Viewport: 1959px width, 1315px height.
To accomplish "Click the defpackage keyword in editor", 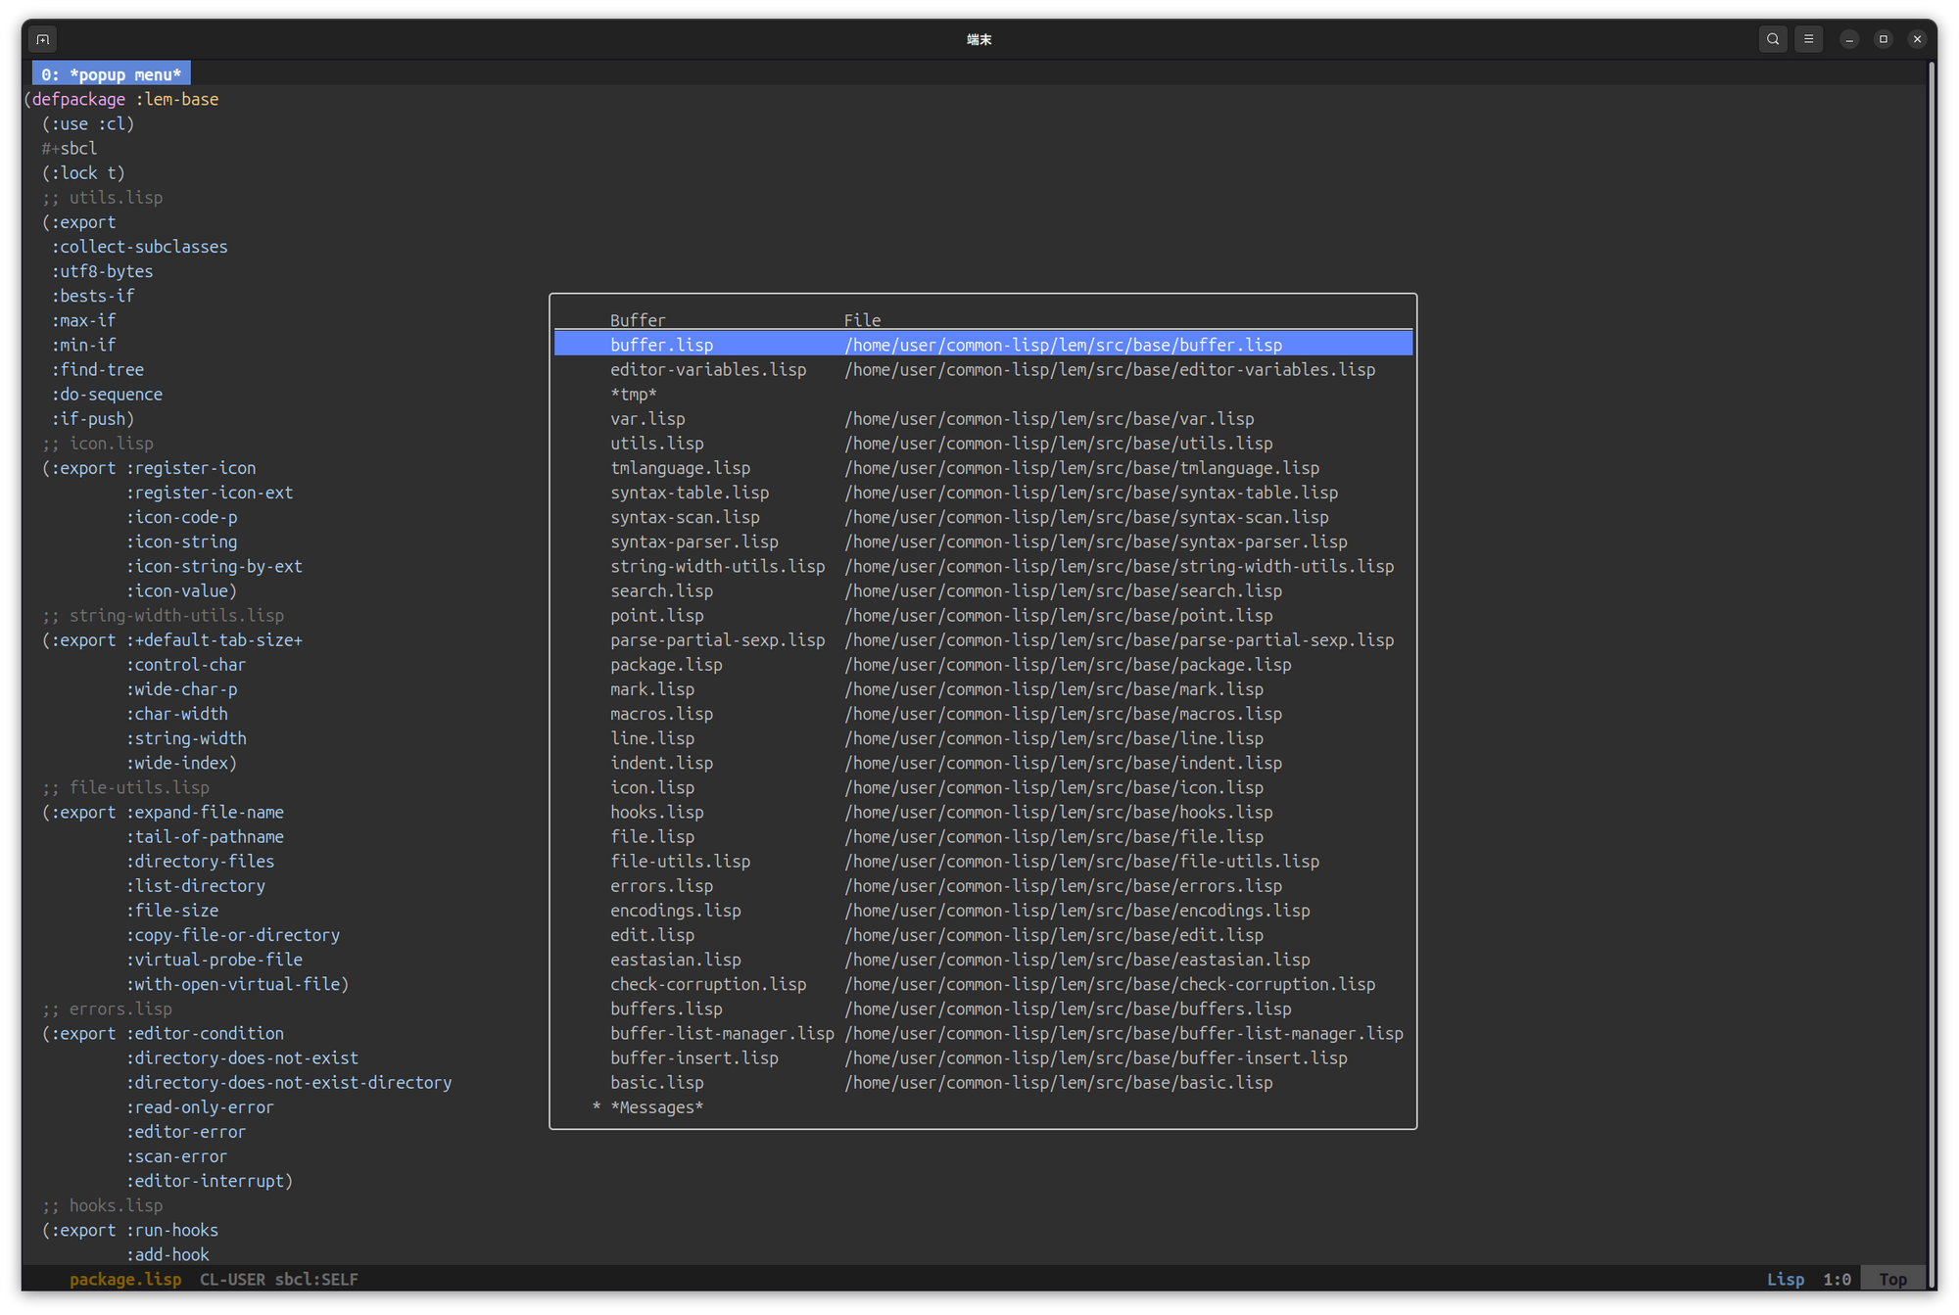I will click(78, 99).
